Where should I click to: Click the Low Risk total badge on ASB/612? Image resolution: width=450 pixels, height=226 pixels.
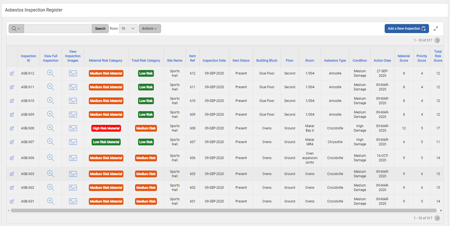(146, 73)
